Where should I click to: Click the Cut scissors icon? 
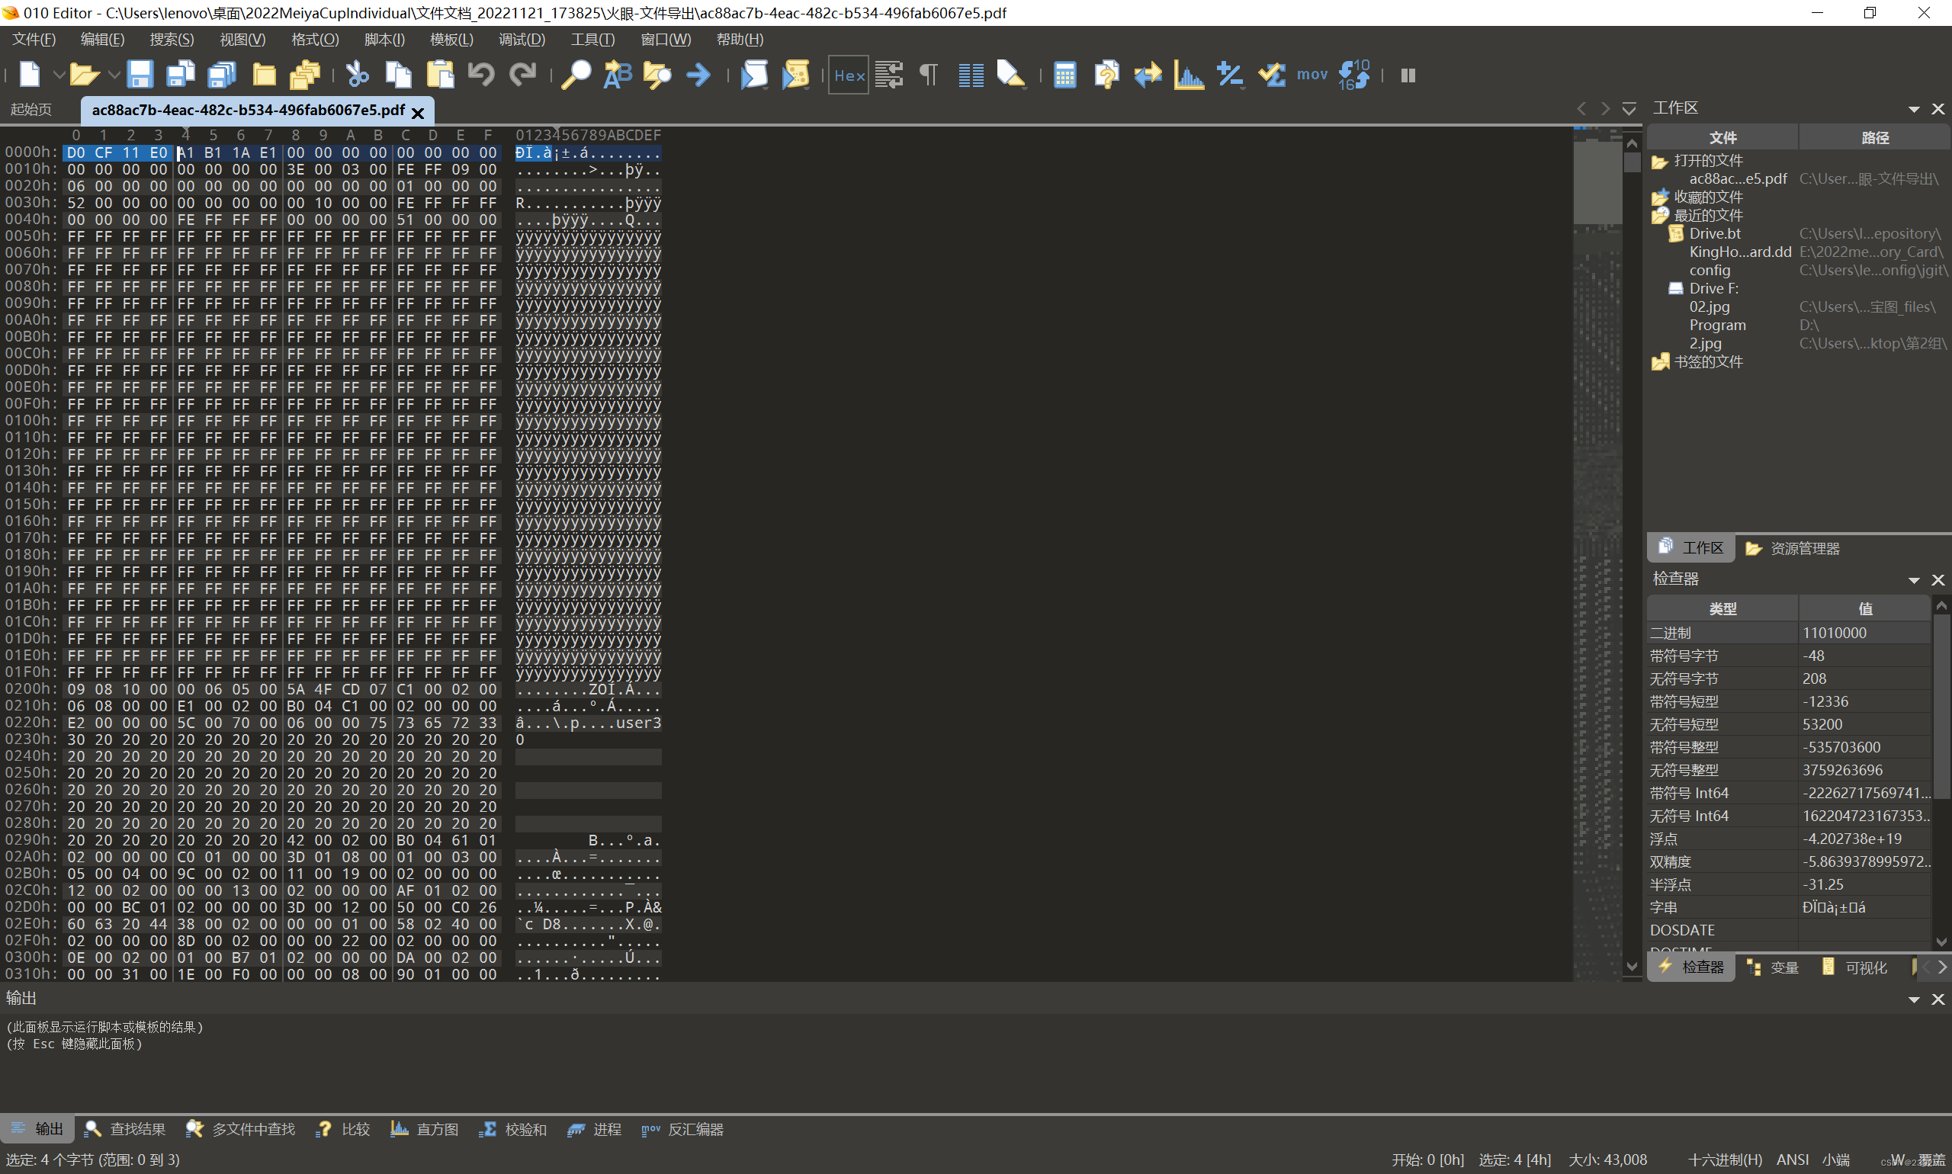pyautogui.click(x=358, y=75)
